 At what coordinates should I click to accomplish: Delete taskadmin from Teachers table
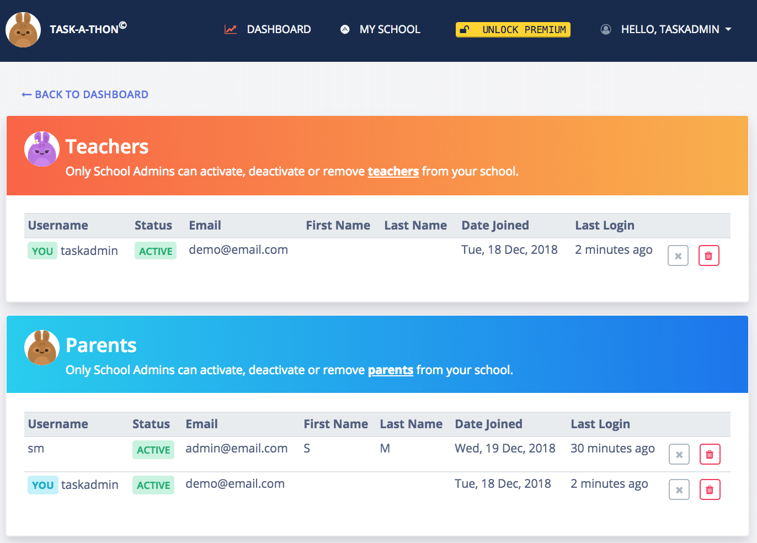pos(709,255)
